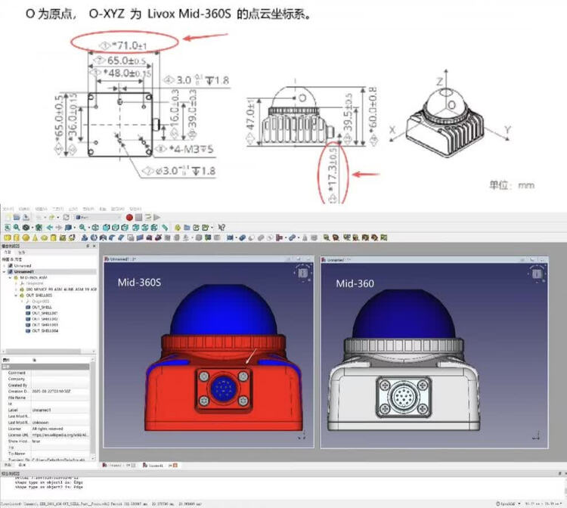Open the undo history dropdown arrow

pyautogui.click(x=45, y=217)
